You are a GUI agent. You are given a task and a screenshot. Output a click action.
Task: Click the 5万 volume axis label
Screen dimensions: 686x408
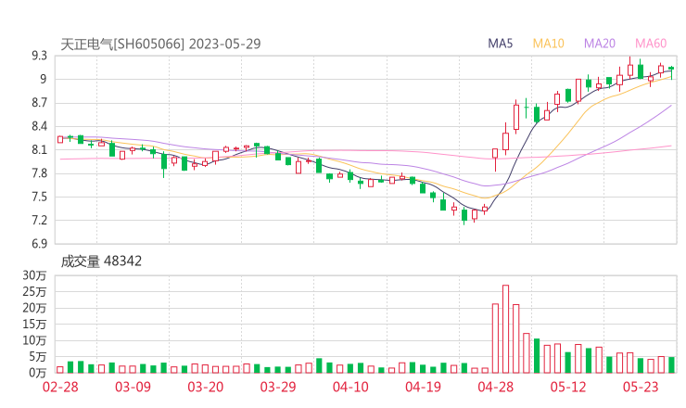pyautogui.click(x=38, y=357)
